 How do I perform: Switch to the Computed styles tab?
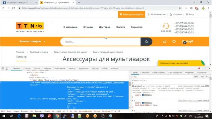point(145,73)
